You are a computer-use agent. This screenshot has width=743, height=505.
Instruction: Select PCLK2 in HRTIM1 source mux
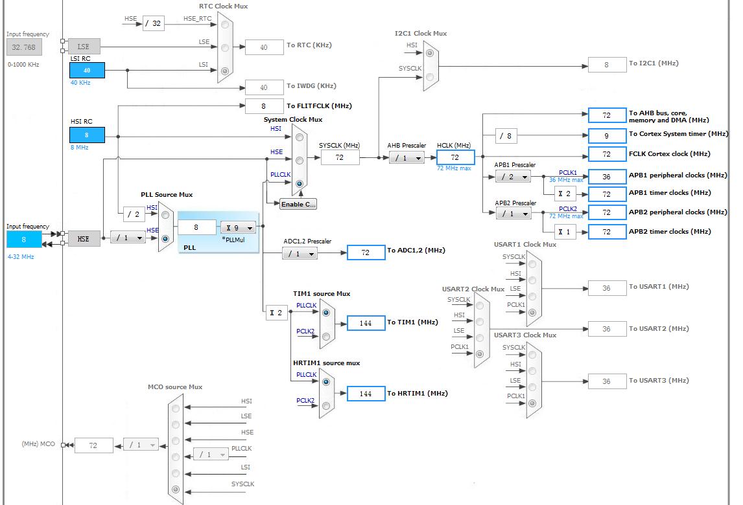coord(326,405)
